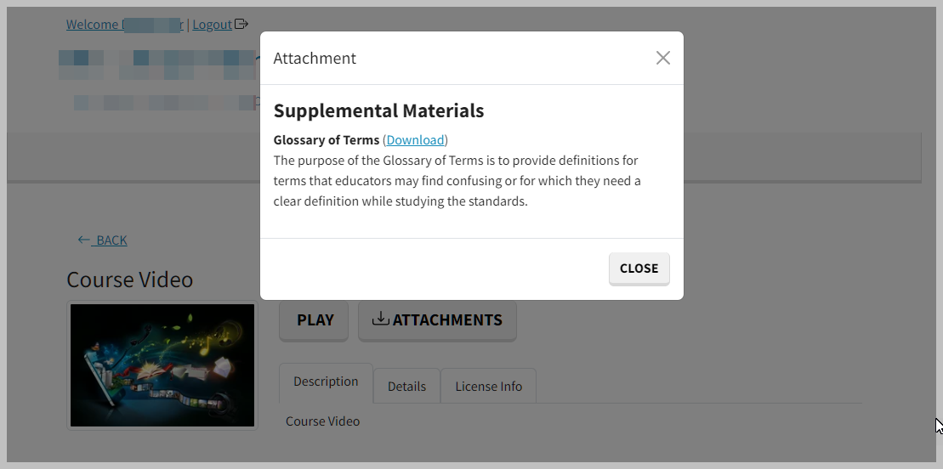Click the course video thumbnail image

tap(162, 365)
